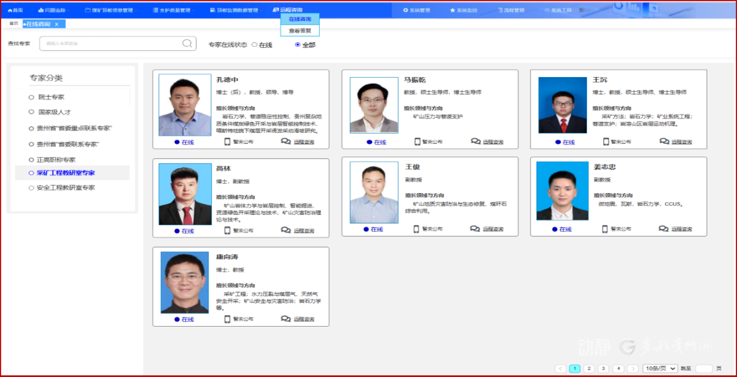Screen dimensions: 737x377
Task: Click the star icon for 系统监控
Action: coord(453,10)
